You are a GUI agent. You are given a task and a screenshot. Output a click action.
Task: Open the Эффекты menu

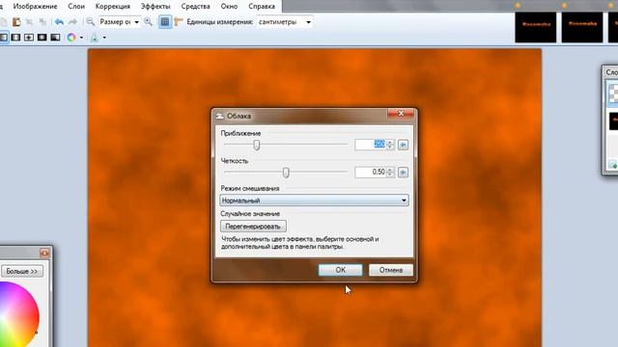click(155, 7)
